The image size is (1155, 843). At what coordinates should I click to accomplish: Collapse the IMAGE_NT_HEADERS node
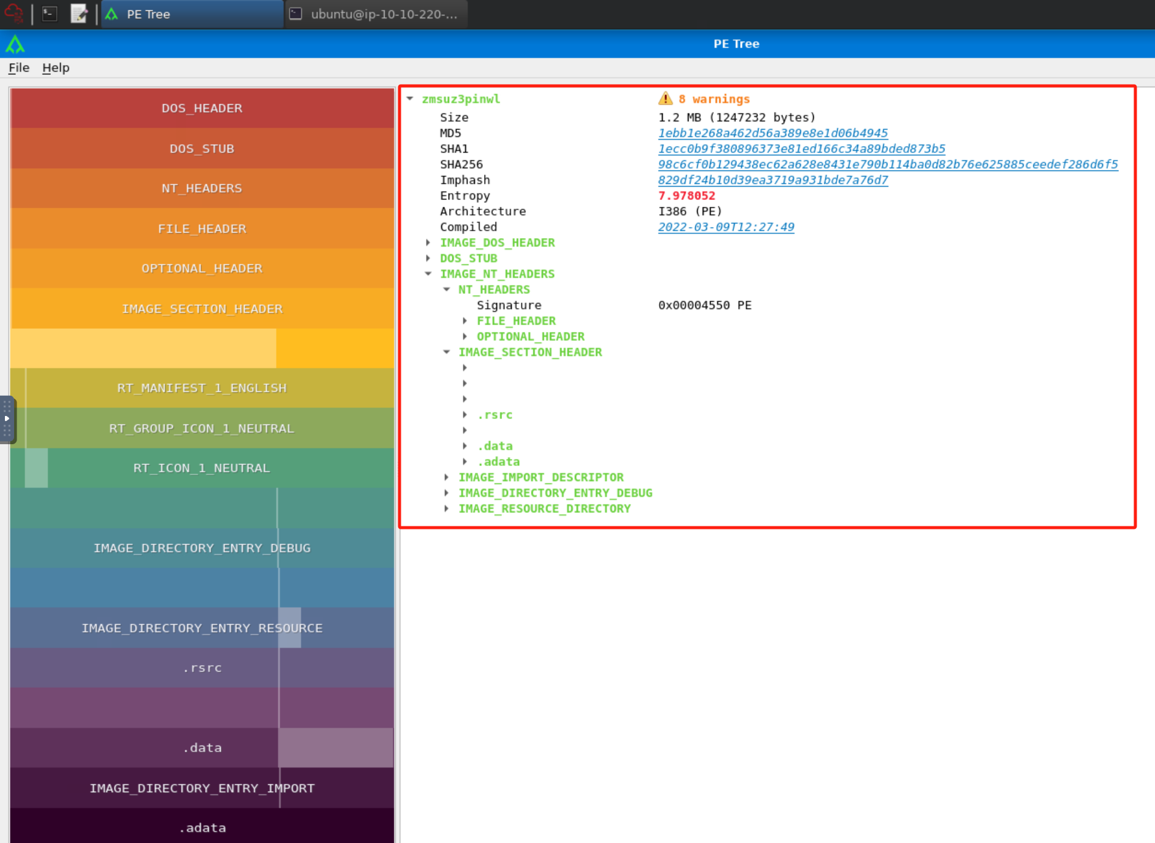tap(428, 274)
